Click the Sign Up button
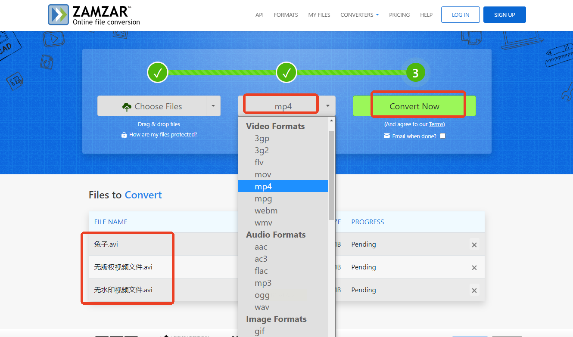The image size is (573, 337). (504, 15)
